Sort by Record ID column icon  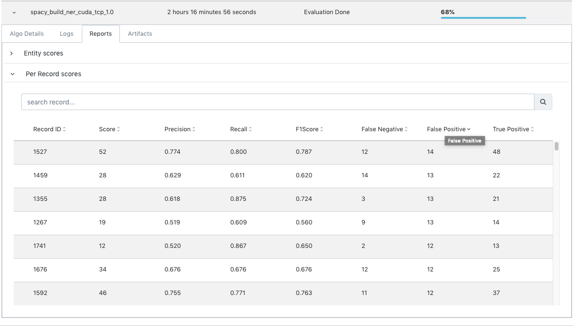click(64, 129)
